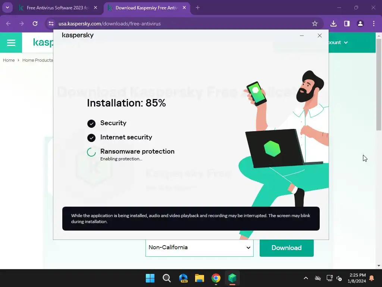Screen dimensions: 382x287
Task: Click the Ransomware protection spinner
Action: click(x=91, y=152)
